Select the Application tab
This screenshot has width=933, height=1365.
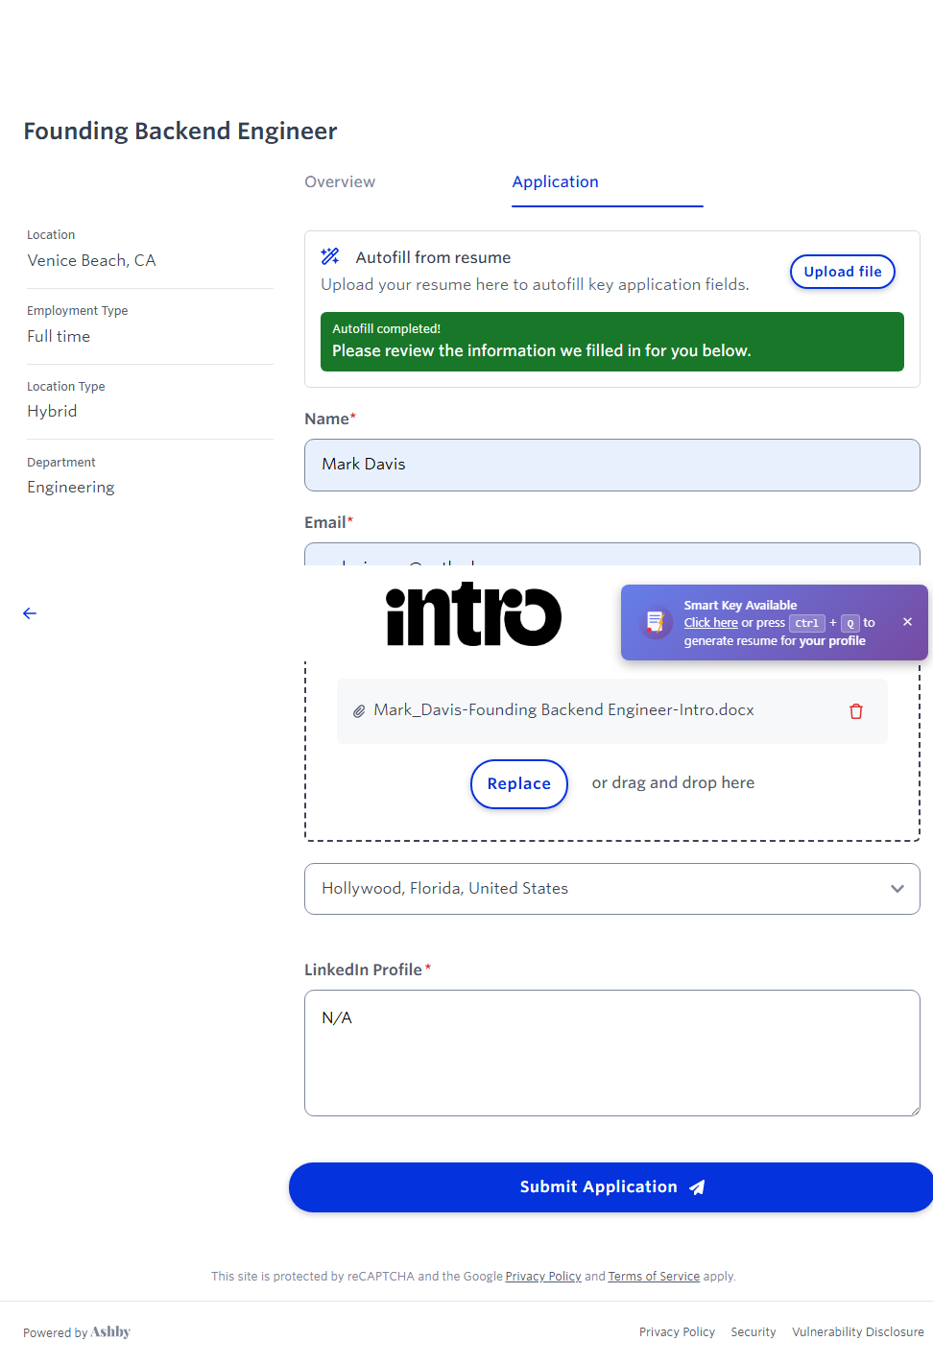(555, 182)
